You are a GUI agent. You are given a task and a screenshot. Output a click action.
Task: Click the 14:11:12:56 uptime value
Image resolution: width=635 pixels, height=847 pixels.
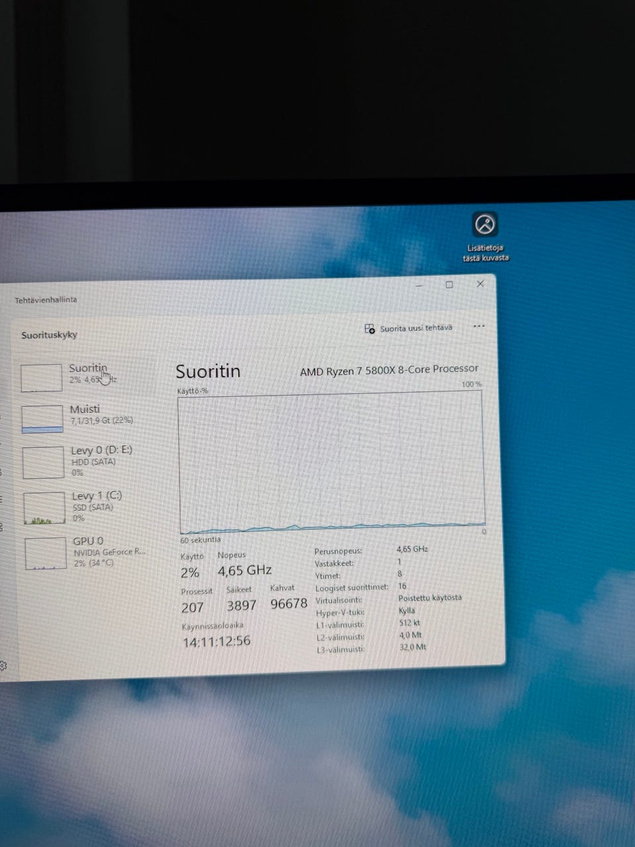pyautogui.click(x=216, y=641)
